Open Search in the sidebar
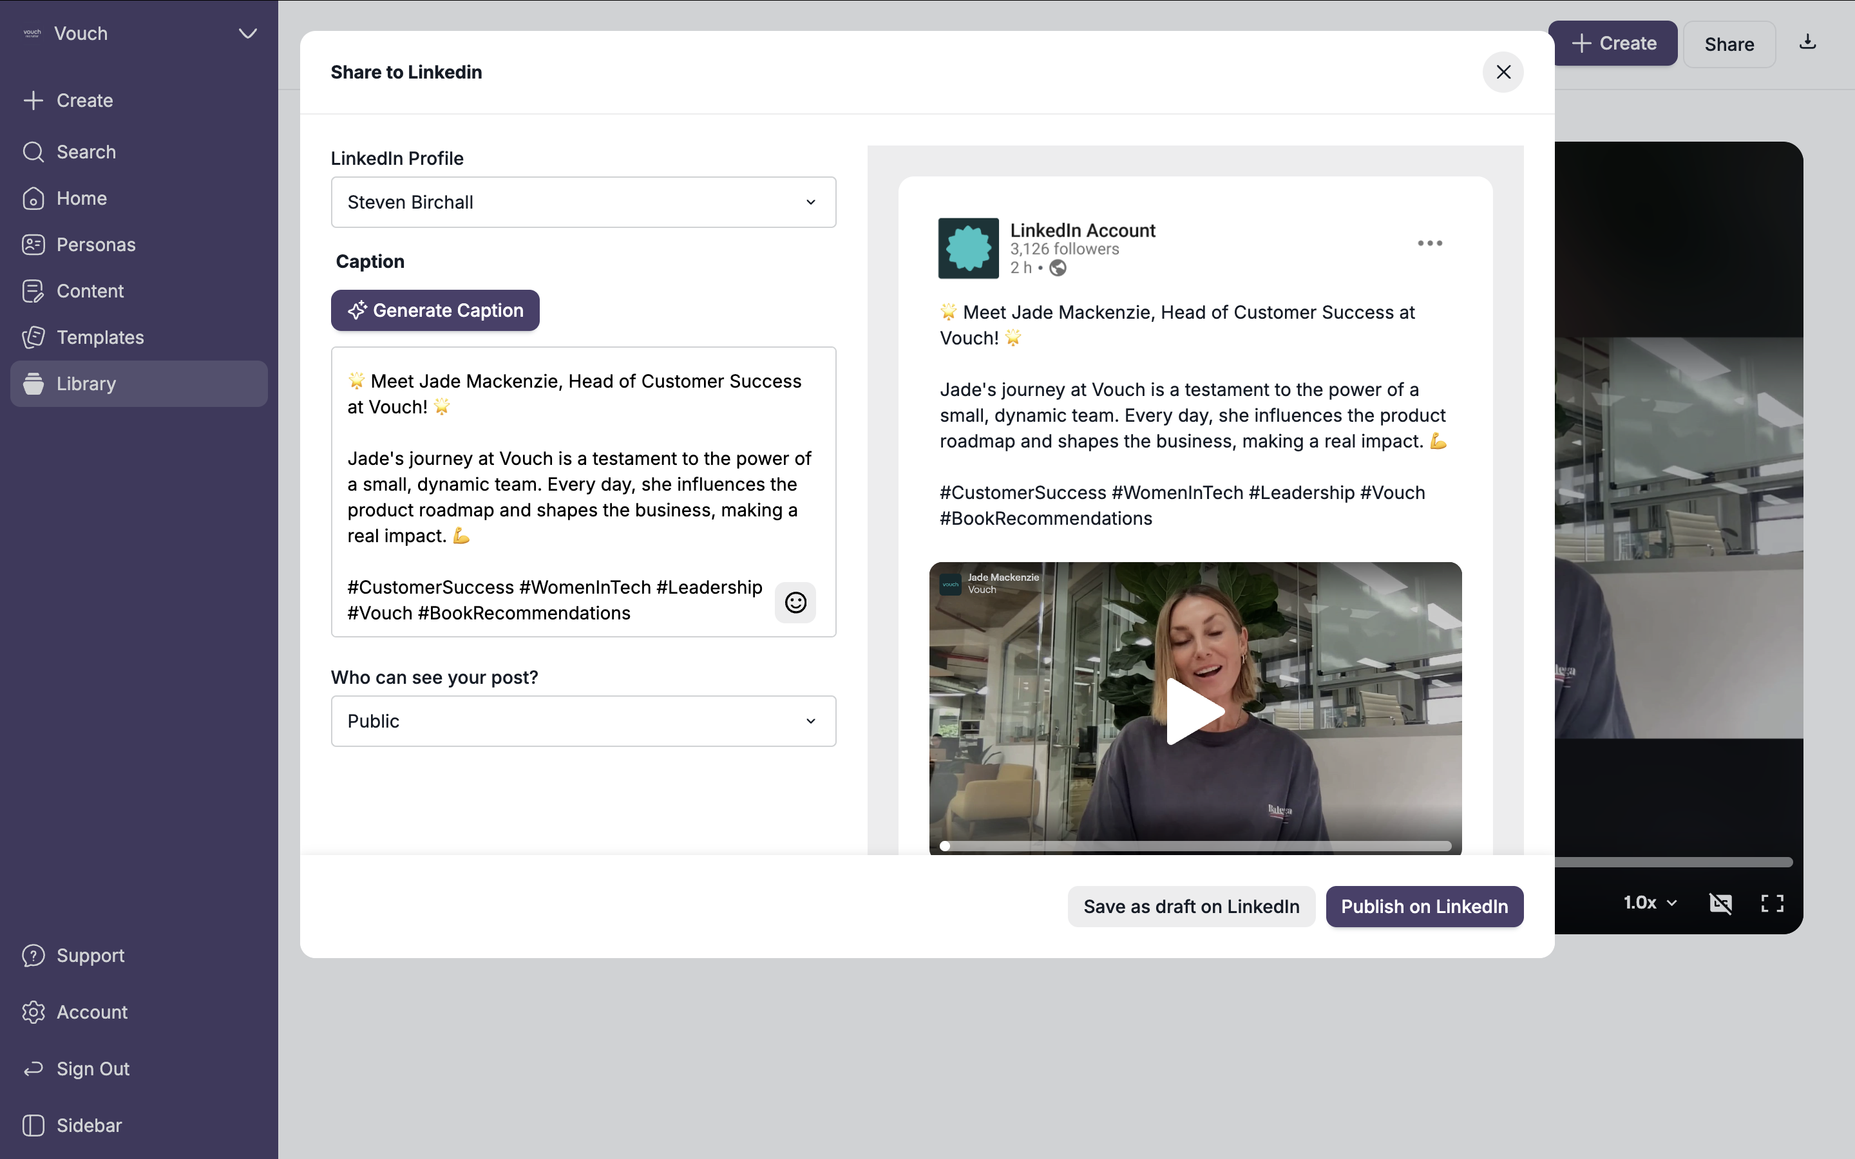 pos(138,152)
